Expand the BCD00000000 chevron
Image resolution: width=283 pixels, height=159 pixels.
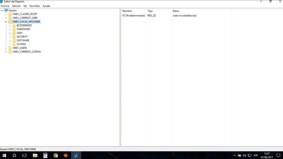coord(10,26)
